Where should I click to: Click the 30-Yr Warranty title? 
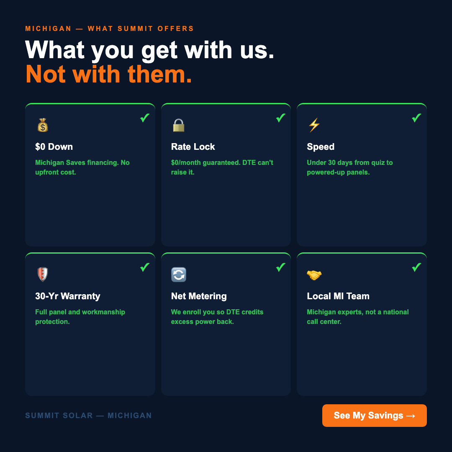coord(68,296)
